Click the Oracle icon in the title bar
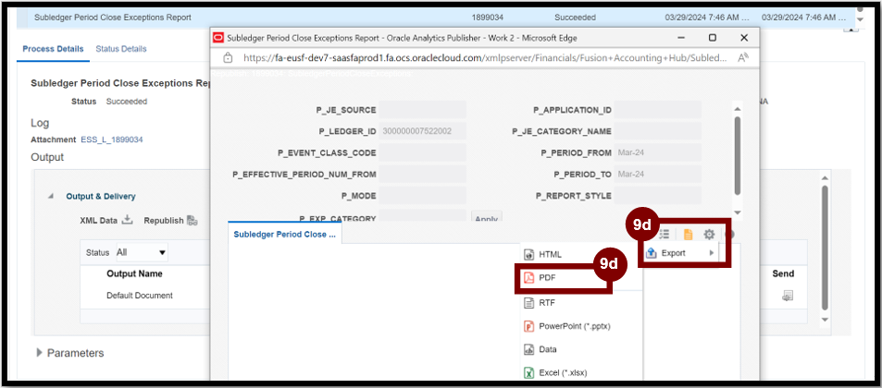Screen dimensions: 882x388 point(218,38)
